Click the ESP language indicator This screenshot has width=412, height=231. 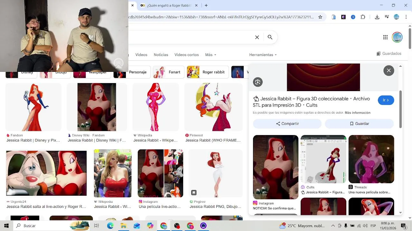click(x=373, y=226)
